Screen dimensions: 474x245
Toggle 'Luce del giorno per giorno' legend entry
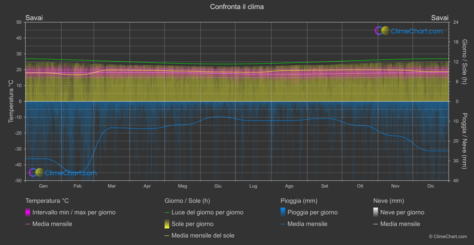point(207,212)
